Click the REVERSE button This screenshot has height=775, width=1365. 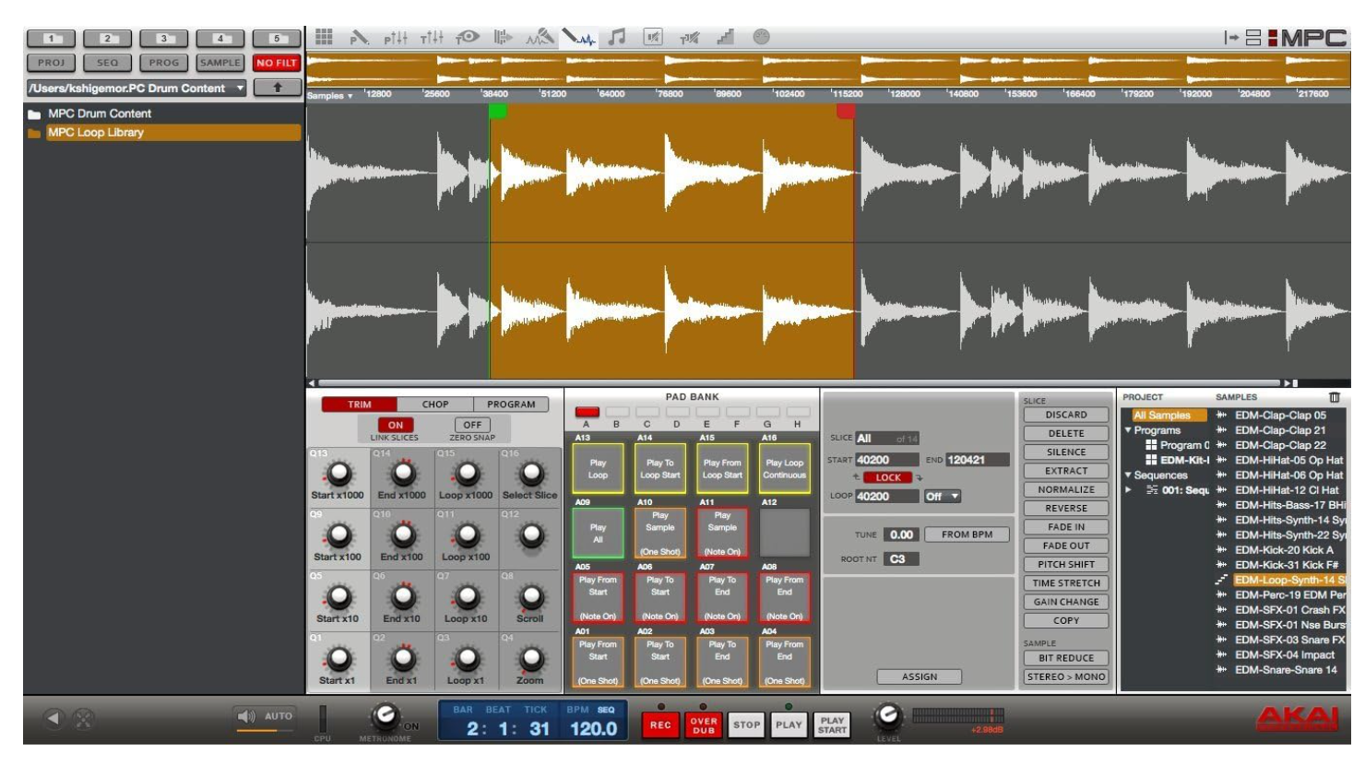pyautogui.click(x=1065, y=509)
